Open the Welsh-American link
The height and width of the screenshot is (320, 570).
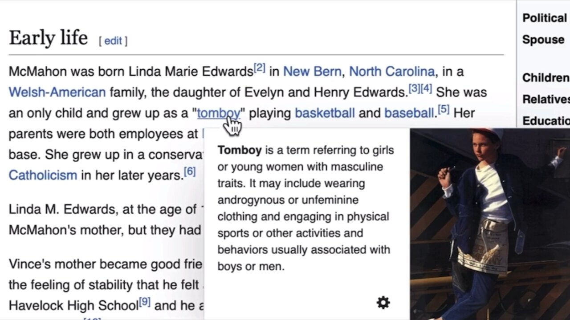coord(57,92)
